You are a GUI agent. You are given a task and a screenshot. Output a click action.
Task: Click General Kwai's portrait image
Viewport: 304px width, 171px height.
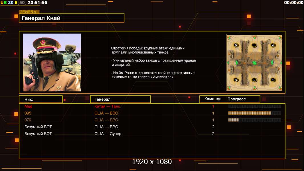[52, 62]
